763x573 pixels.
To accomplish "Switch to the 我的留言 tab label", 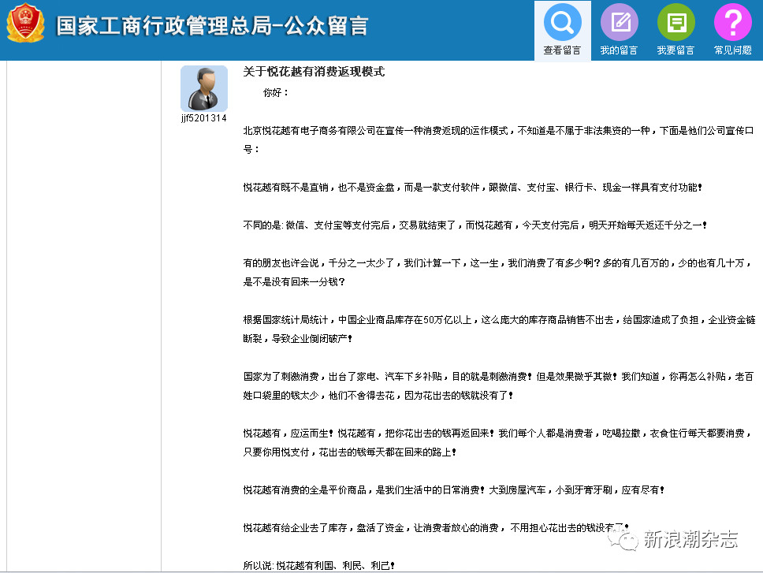I will (x=619, y=50).
